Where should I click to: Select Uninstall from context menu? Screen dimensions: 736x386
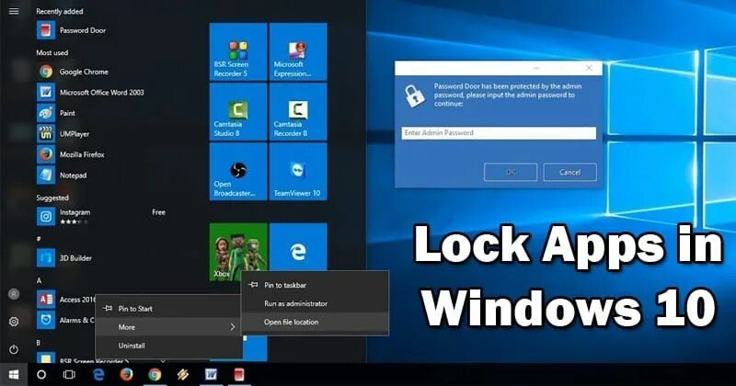[168, 346]
